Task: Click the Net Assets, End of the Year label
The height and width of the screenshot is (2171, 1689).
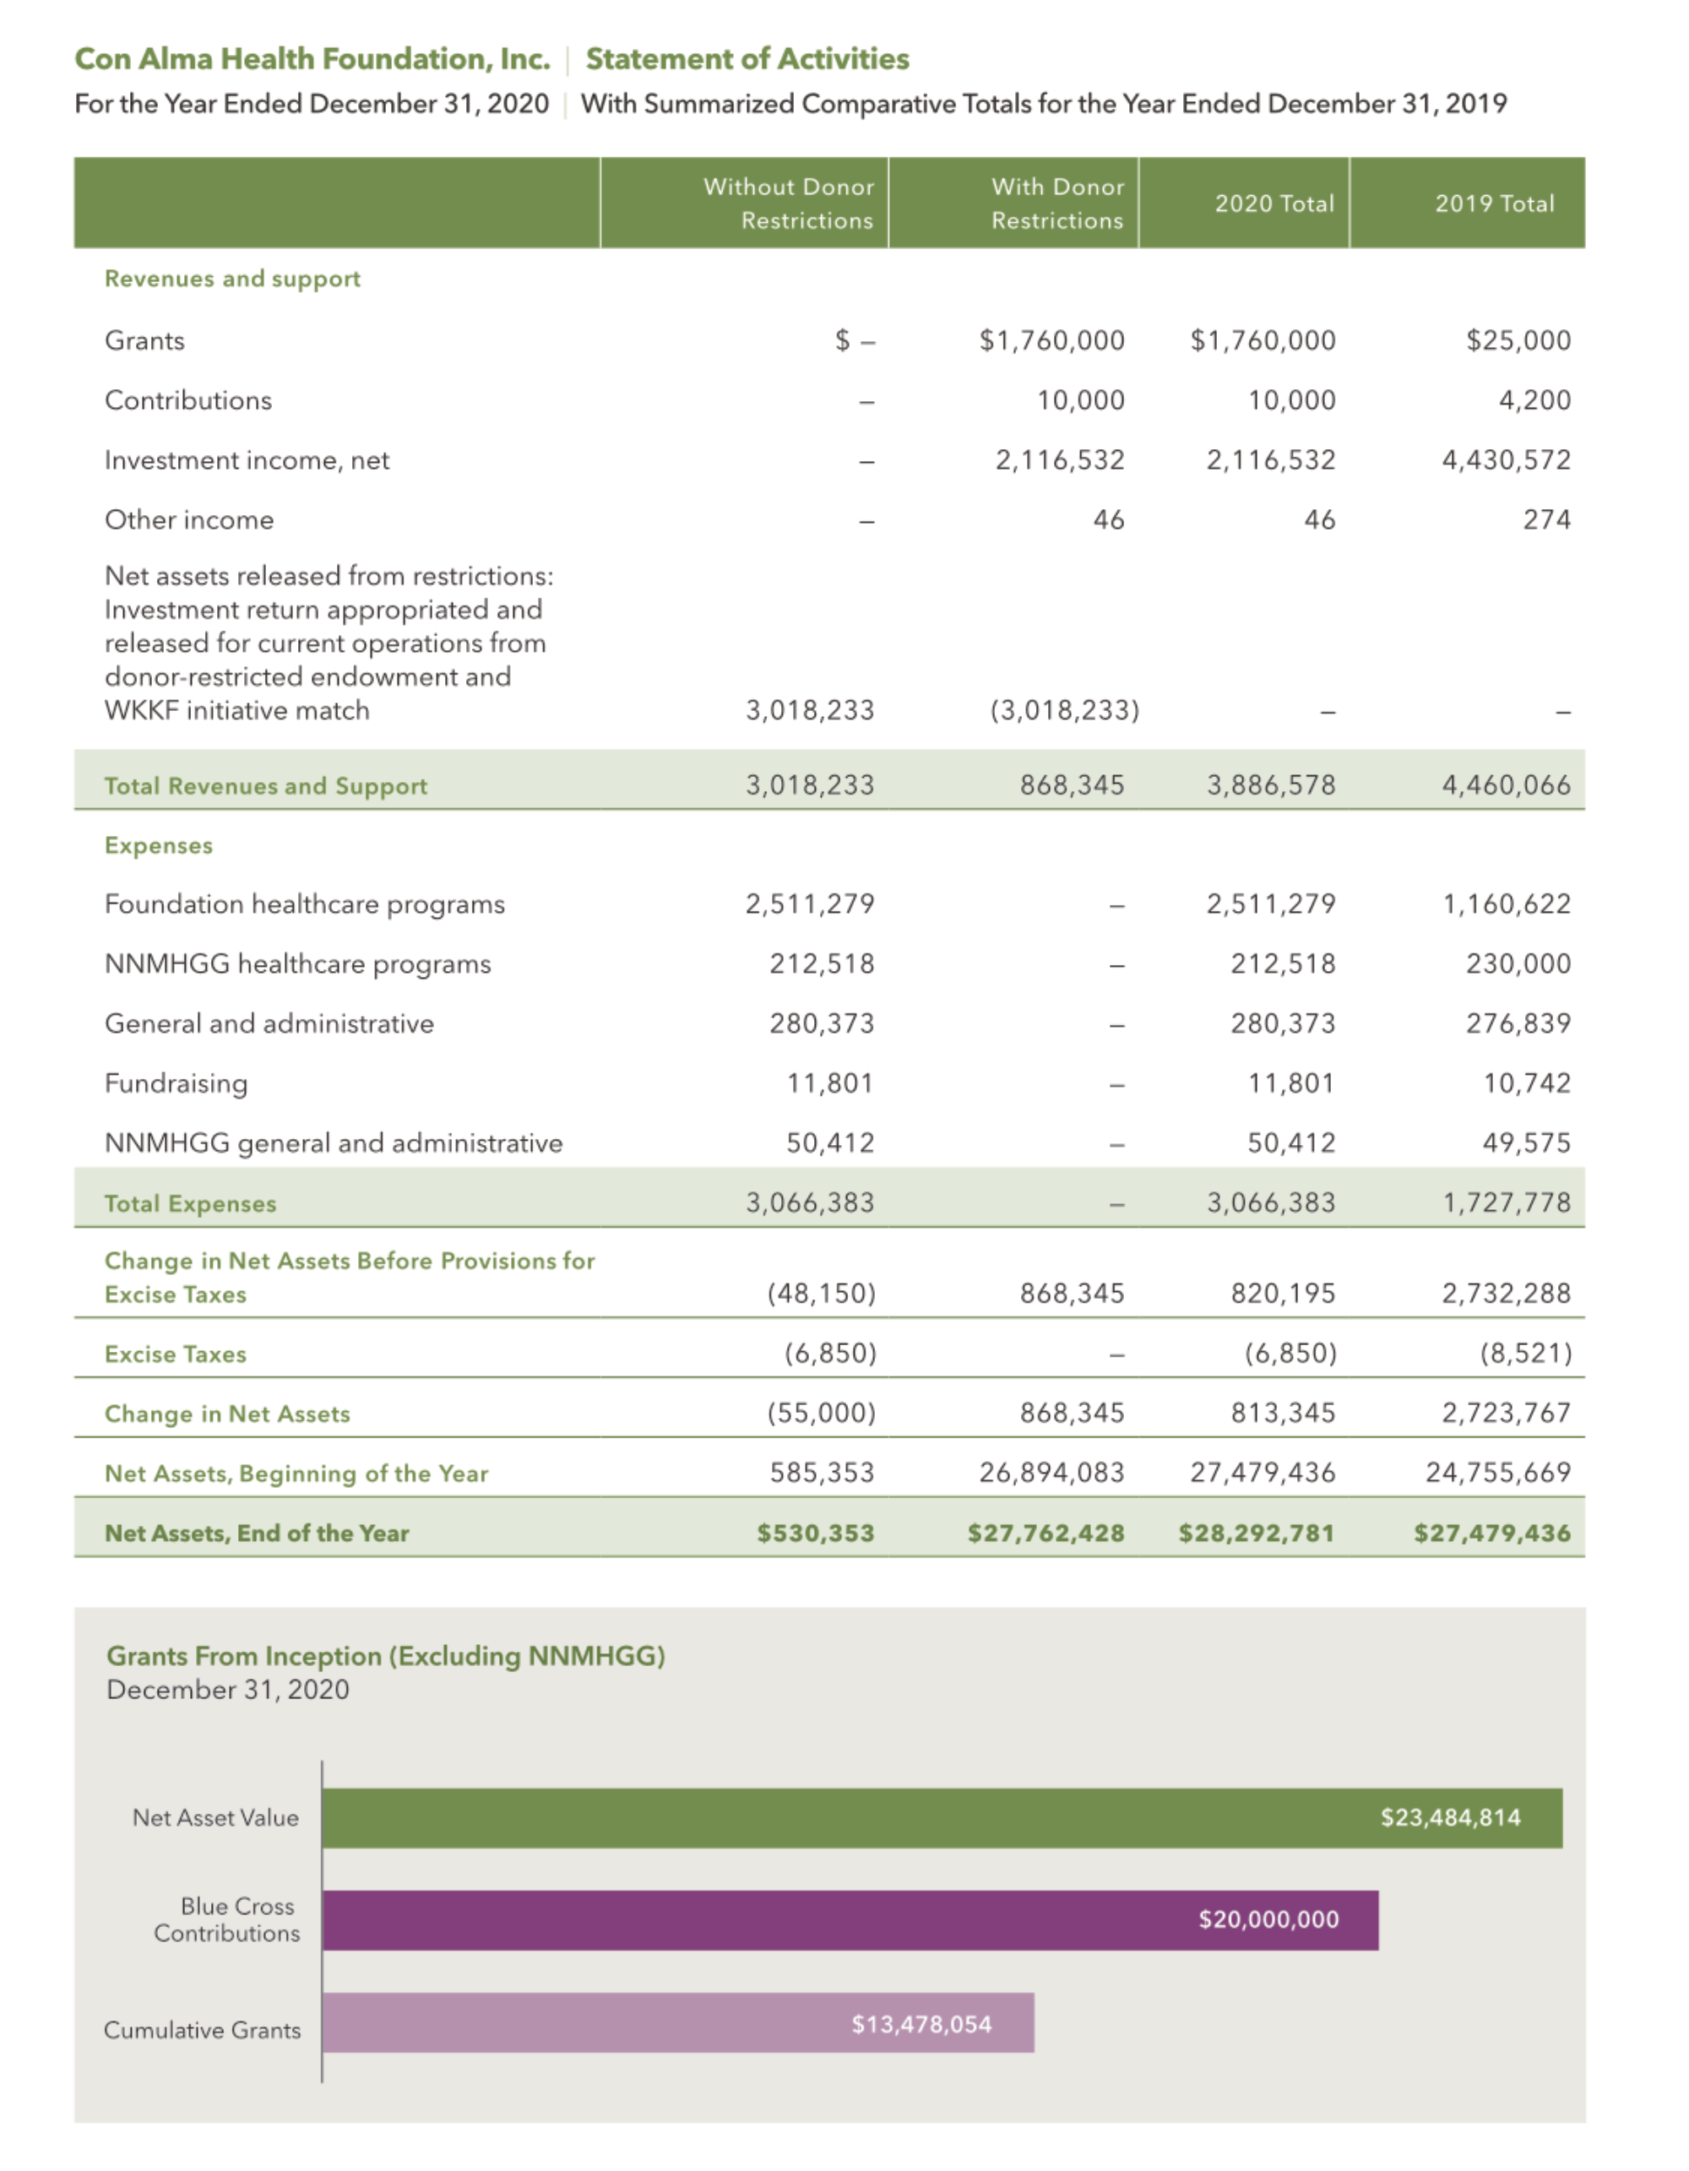Action: tap(257, 1532)
